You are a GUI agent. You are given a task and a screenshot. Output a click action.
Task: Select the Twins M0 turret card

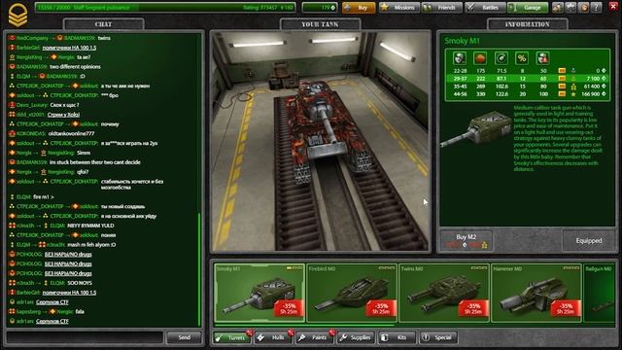444,293
